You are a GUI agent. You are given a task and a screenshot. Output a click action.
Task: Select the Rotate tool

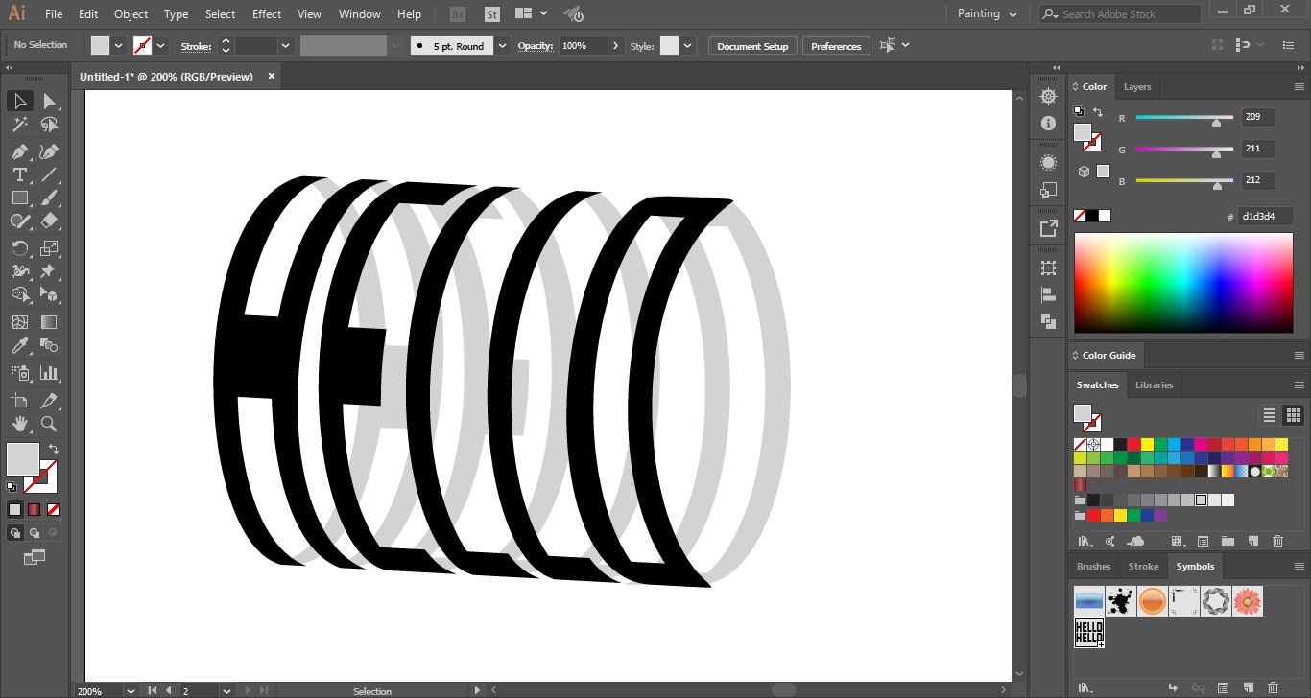pos(19,247)
